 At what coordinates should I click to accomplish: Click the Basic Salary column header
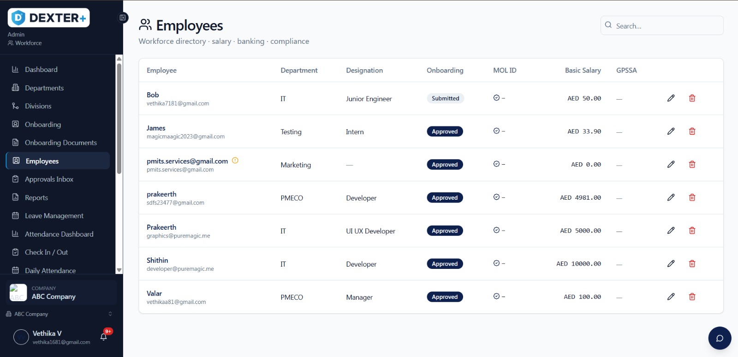583,70
